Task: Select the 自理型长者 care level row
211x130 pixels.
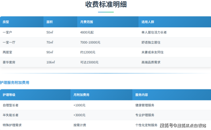Action: click(x=11, y=105)
